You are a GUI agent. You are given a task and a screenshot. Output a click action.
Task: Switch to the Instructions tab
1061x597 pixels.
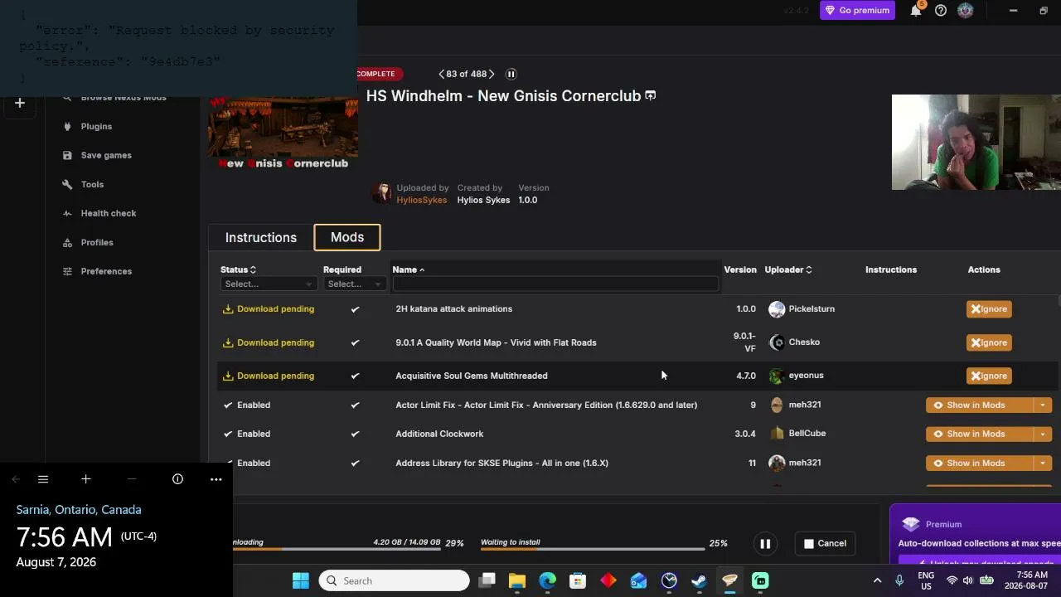click(x=261, y=237)
